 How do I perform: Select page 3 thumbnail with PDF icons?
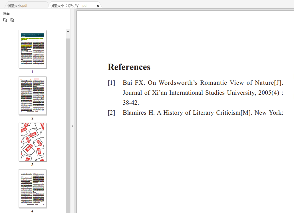(33, 142)
